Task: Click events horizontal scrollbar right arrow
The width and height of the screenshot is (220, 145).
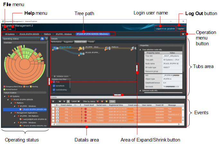Action: pos(179,124)
